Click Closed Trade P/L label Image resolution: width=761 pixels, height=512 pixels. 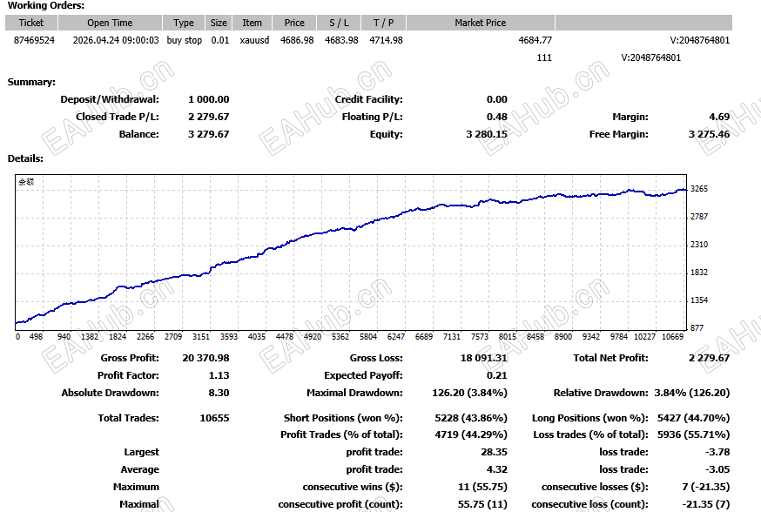pos(118,117)
